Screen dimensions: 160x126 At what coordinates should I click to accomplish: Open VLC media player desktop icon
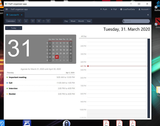pyautogui.click(x=1, y=7)
